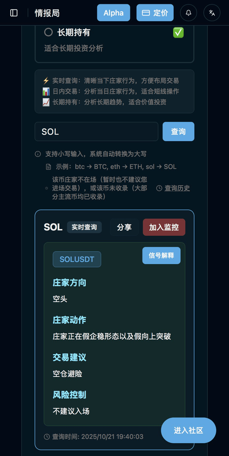
Task: Share the SOL result via 分享
Action: 124,227
